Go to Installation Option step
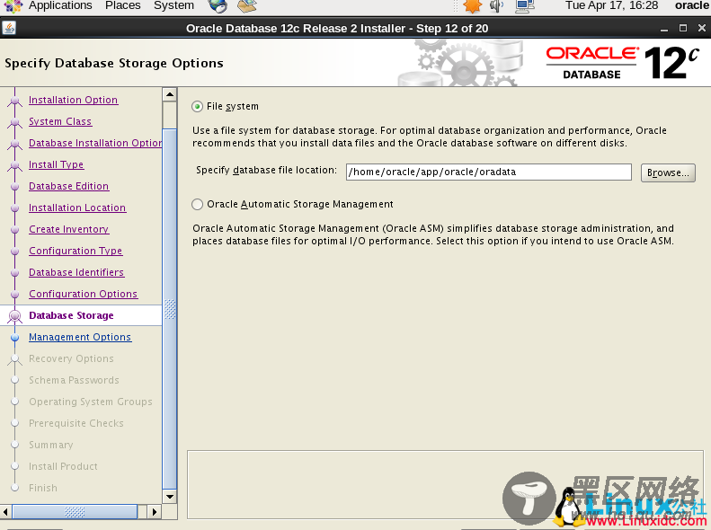Screen dimensions: 711x530 [74, 100]
